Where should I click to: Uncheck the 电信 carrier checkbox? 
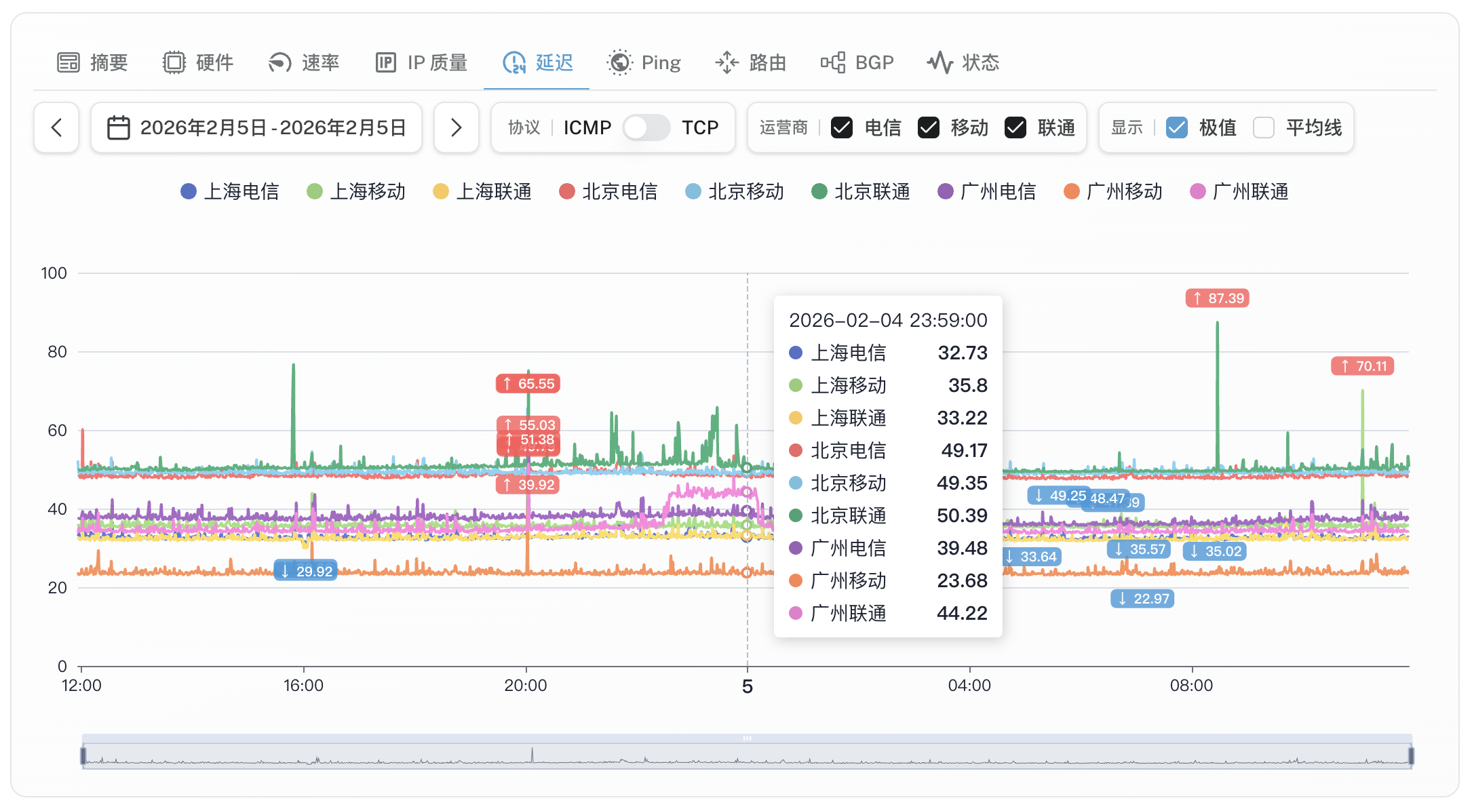[841, 127]
